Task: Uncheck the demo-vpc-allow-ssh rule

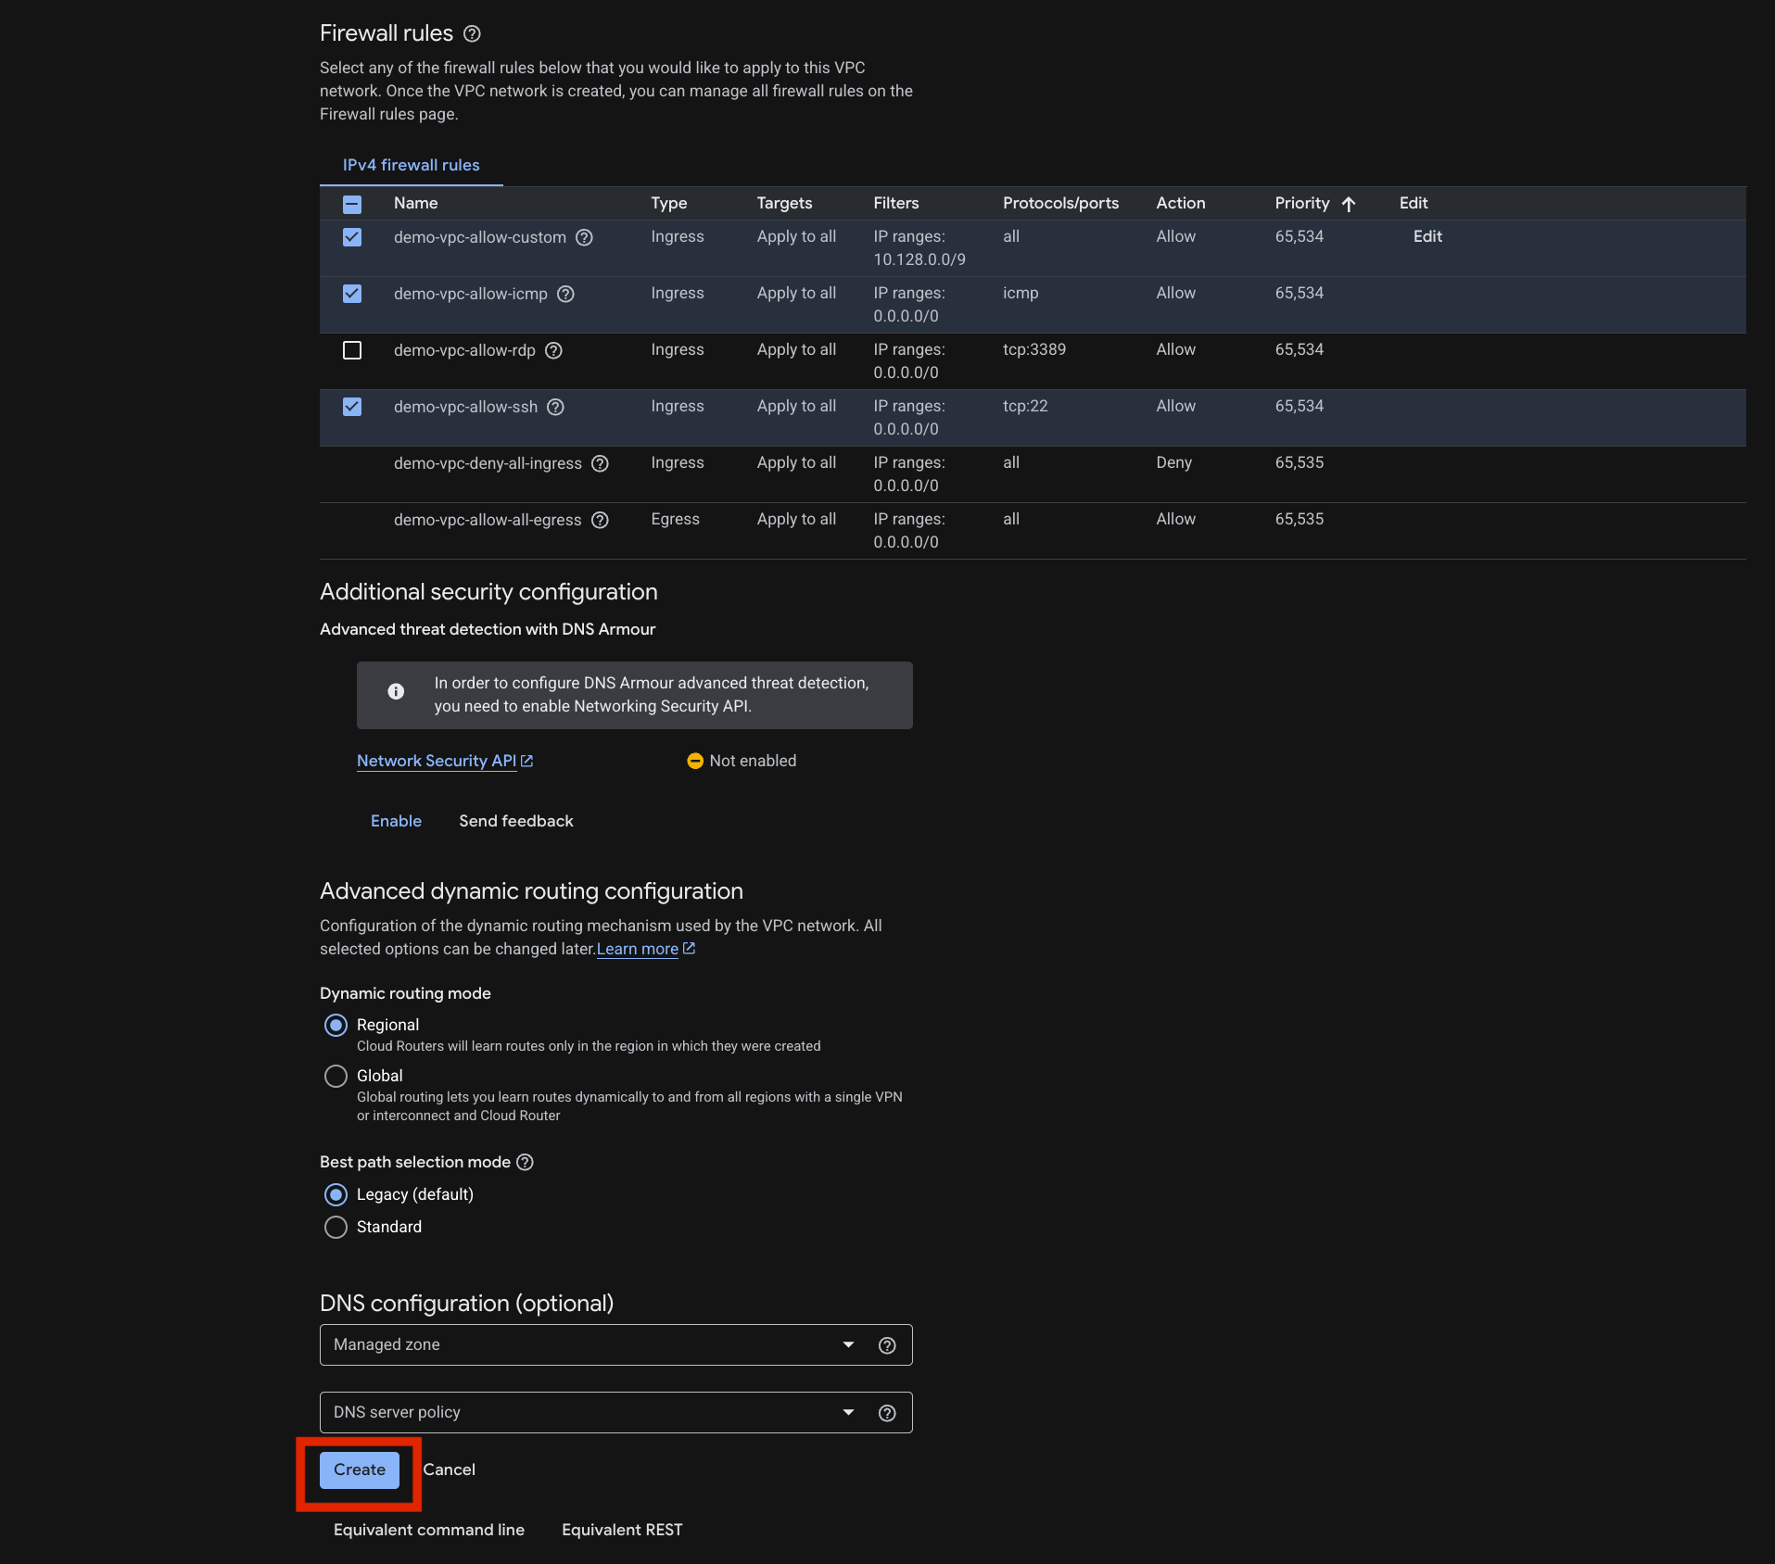Action: click(352, 407)
